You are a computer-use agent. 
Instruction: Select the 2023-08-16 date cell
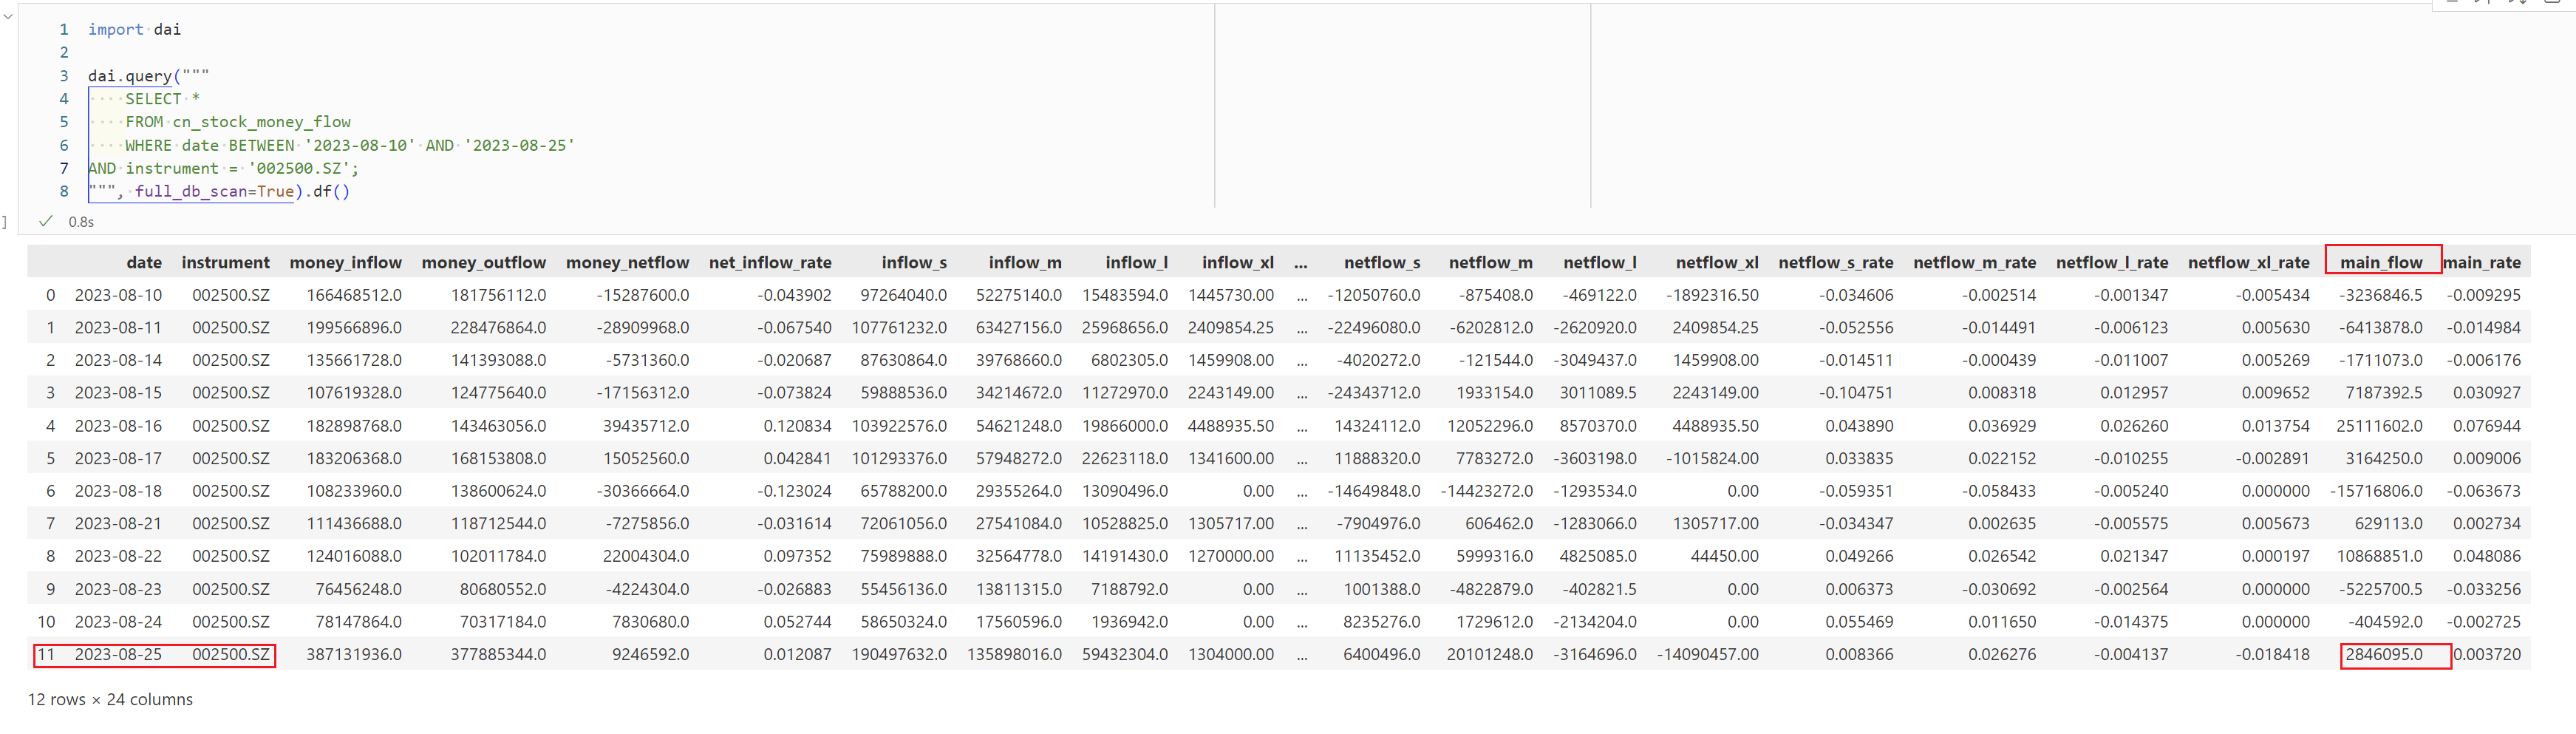pos(118,426)
